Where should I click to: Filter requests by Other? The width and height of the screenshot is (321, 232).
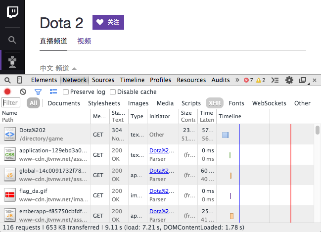302,103
